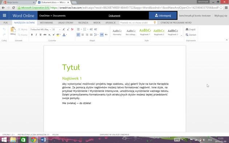Switch to the UKŁAD STRONY tab

coord(65,23)
